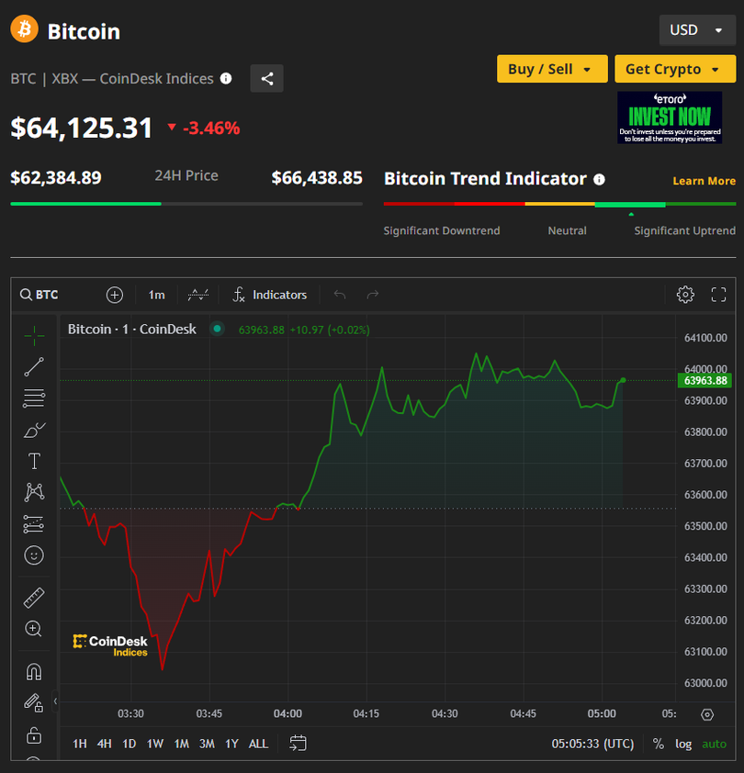Open the USD currency dropdown

tap(696, 30)
